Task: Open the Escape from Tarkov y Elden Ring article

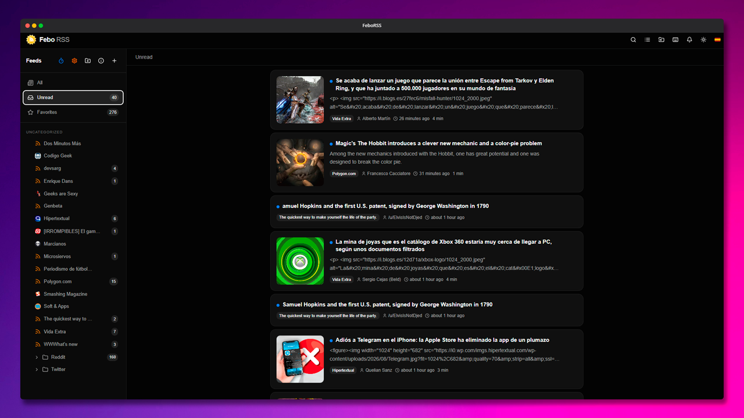Action: click(x=445, y=85)
